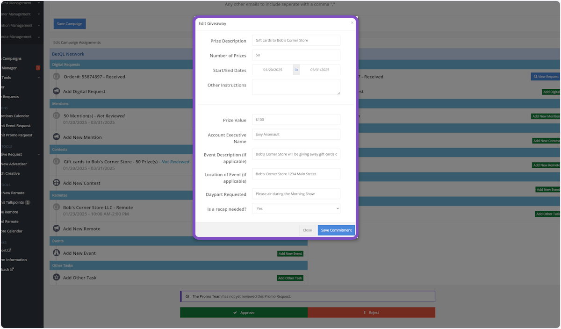Screen dimensions: 561x329
Task: Click the Other Instructions text area
Action: [296, 87]
